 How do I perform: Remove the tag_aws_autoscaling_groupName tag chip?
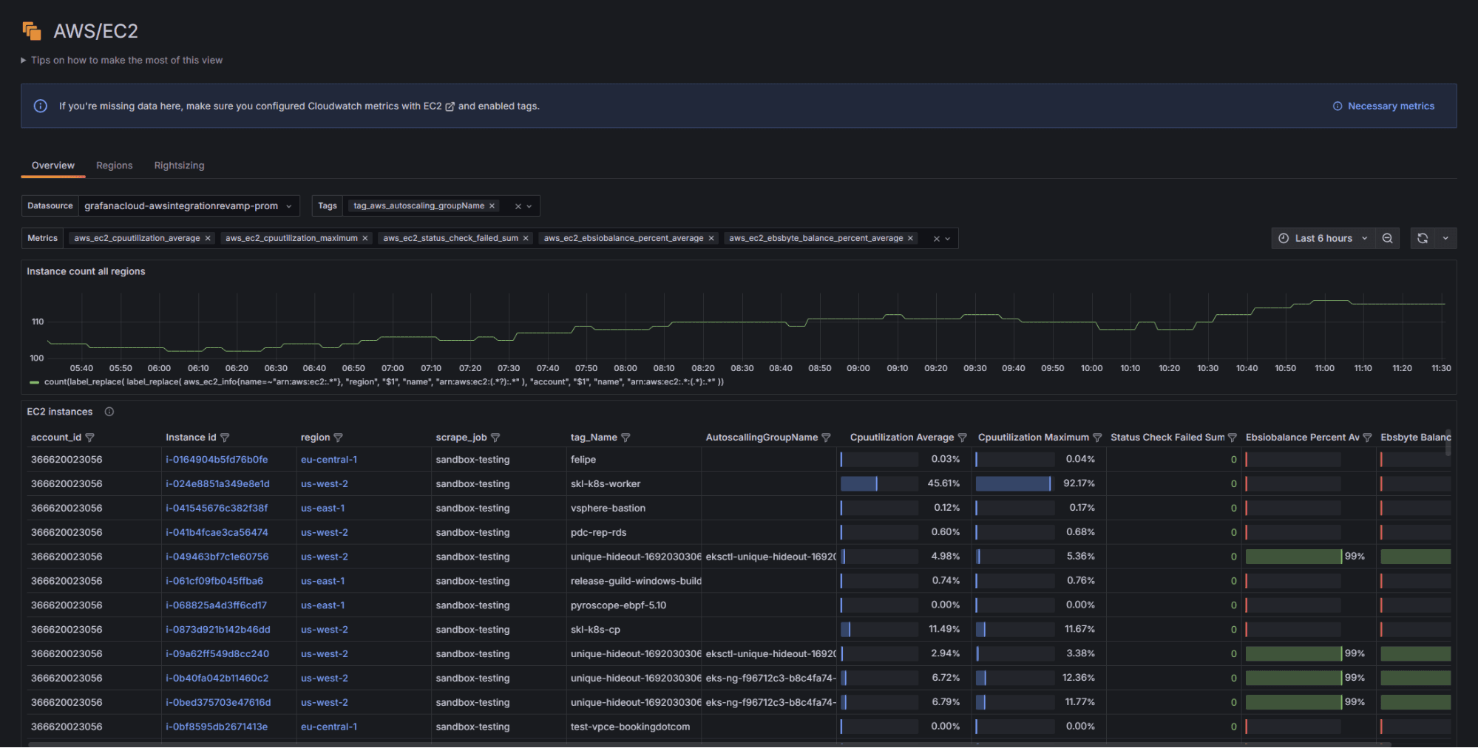pos(492,205)
